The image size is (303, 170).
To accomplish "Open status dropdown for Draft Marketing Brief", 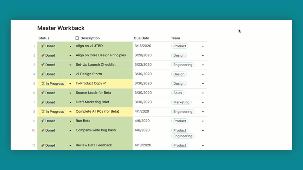I will point(70,102).
